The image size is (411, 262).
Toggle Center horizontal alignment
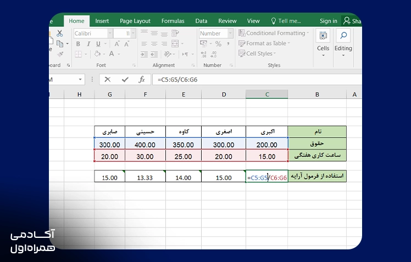click(x=154, y=44)
